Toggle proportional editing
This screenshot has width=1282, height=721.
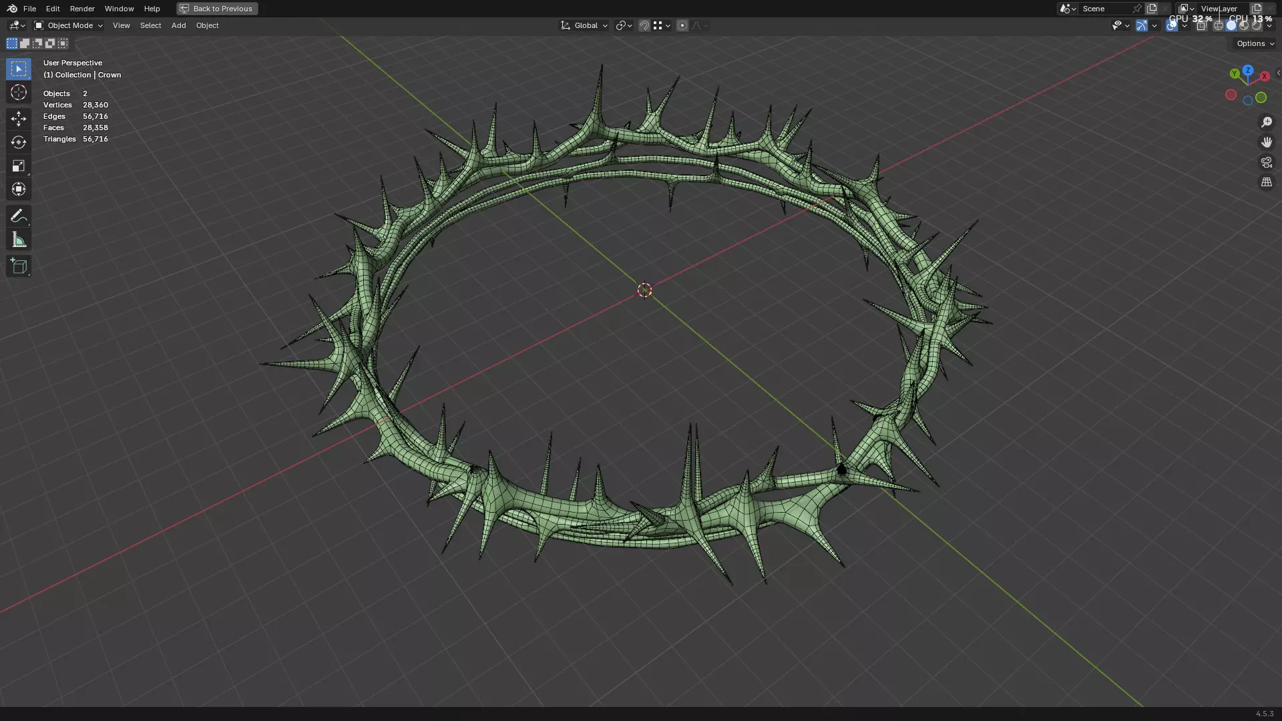click(x=682, y=25)
